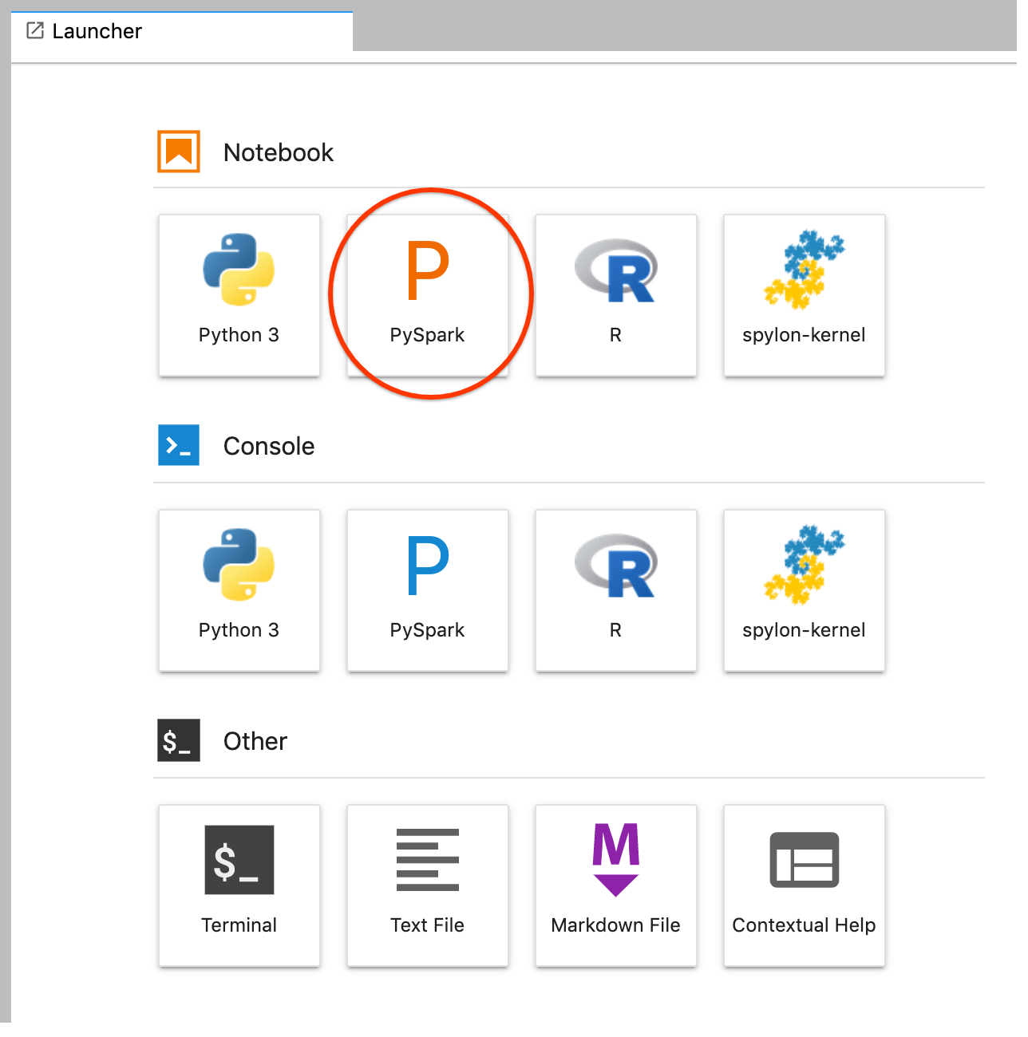This screenshot has width=1028, height=1037.
Task: Launch the PySpark console
Action: tap(427, 589)
